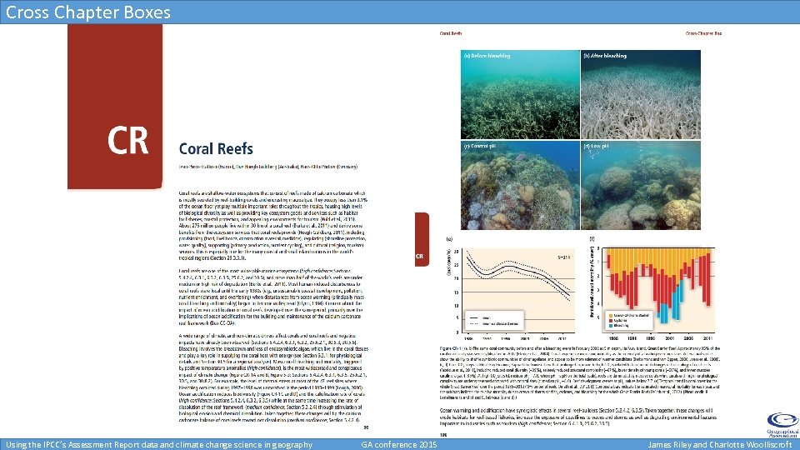Click the 'Cross Chapter Boxes' slide title
Image resolution: width=800 pixels, height=450 pixels.
coord(87,12)
